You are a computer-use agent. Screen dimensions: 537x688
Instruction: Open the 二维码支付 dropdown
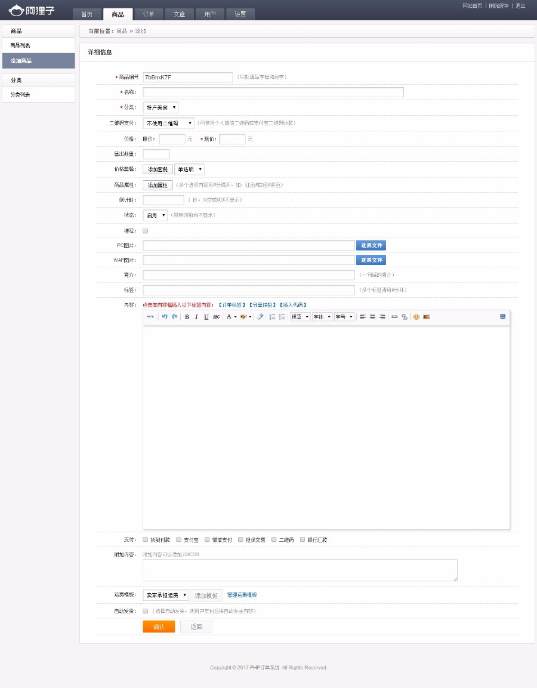point(168,124)
